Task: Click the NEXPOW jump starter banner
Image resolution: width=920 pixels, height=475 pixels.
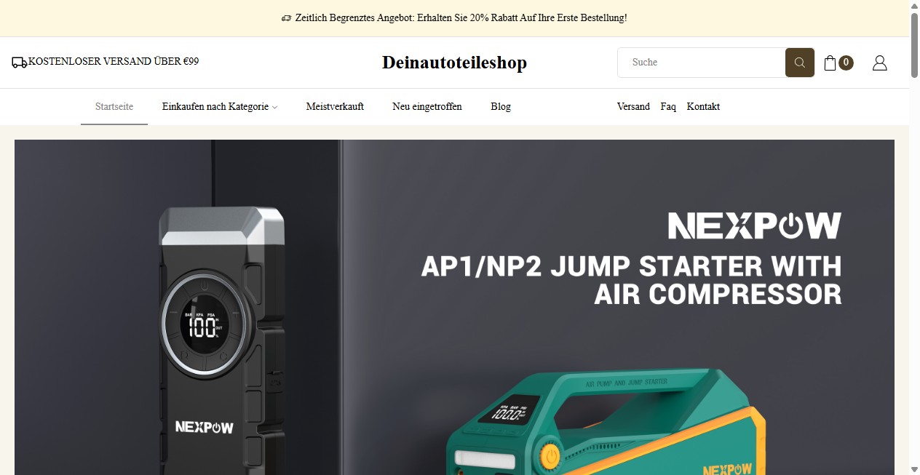Action: point(454,307)
